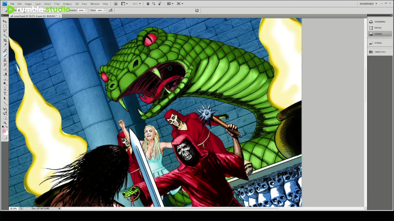The height and width of the screenshot is (221, 394).
Task: Select the Healing Brush tool
Action: pos(5,51)
